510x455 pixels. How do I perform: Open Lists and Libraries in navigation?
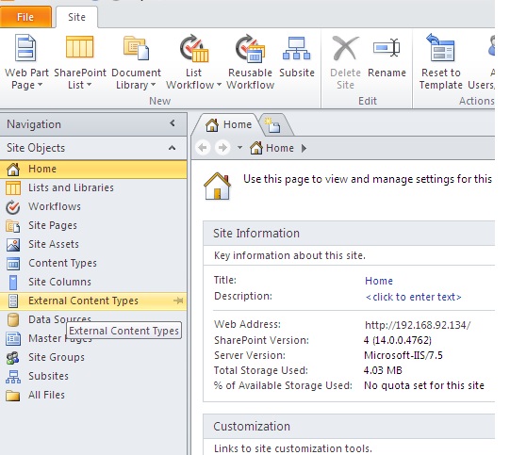(93, 187)
